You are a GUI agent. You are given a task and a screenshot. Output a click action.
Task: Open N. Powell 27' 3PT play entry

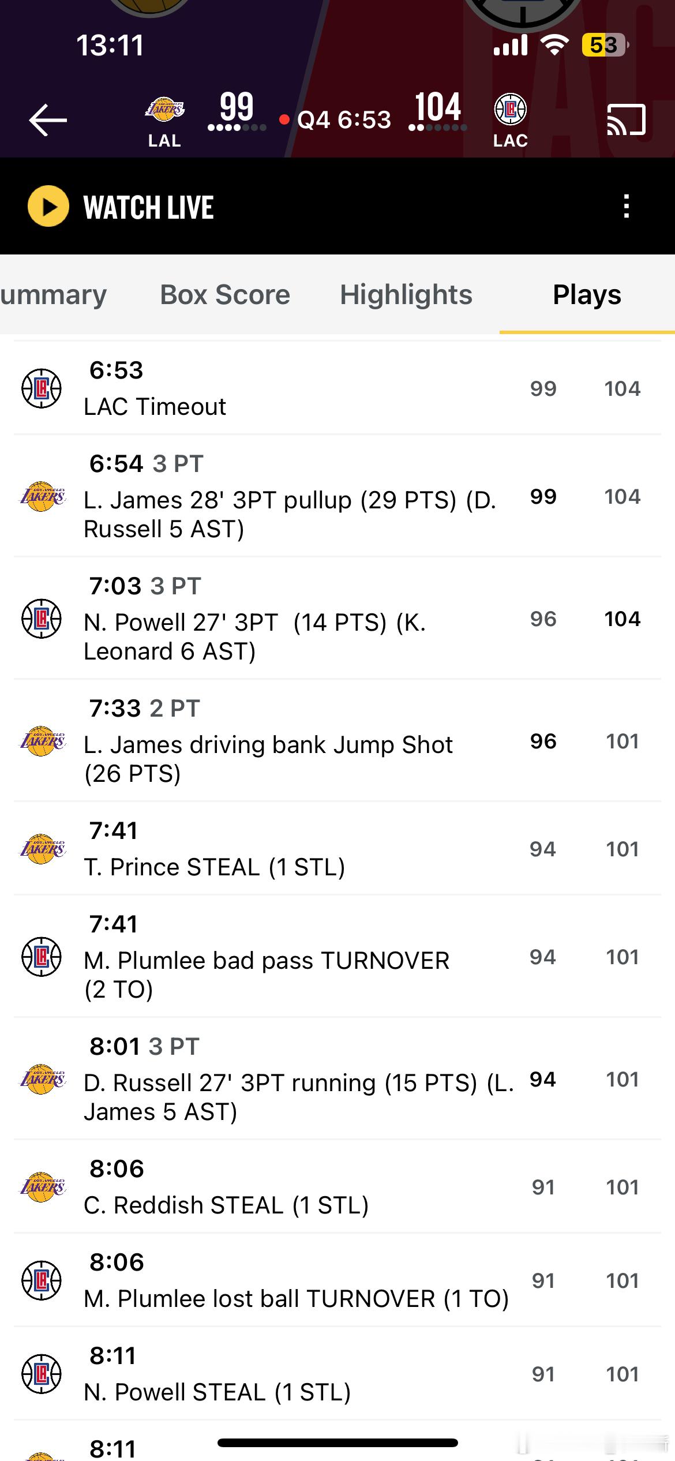click(337, 619)
